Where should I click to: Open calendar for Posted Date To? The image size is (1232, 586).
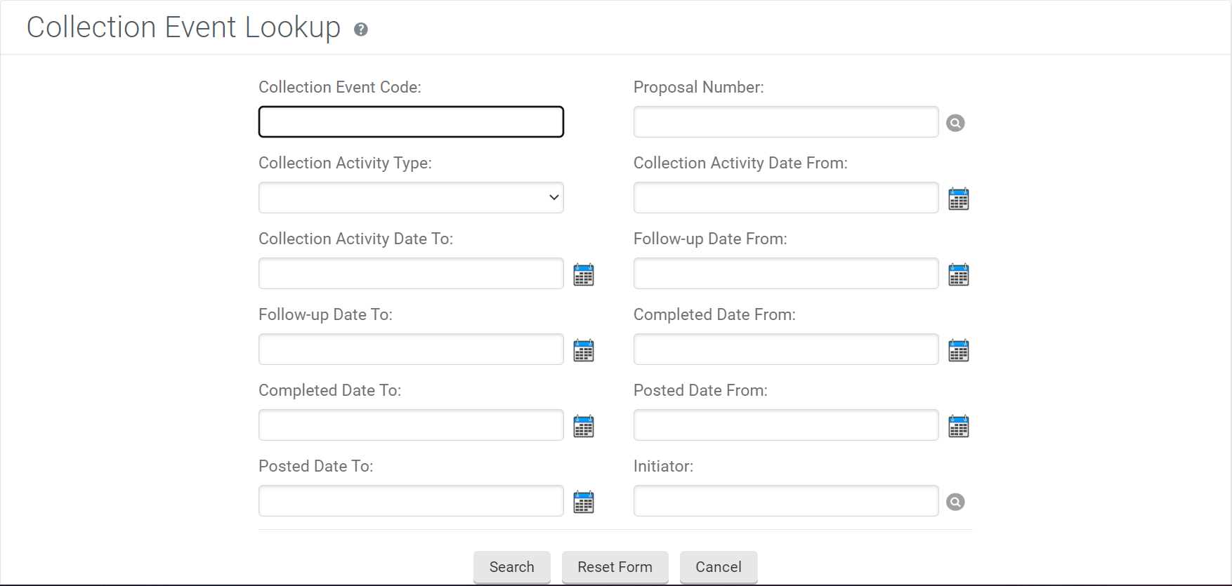(583, 502)
